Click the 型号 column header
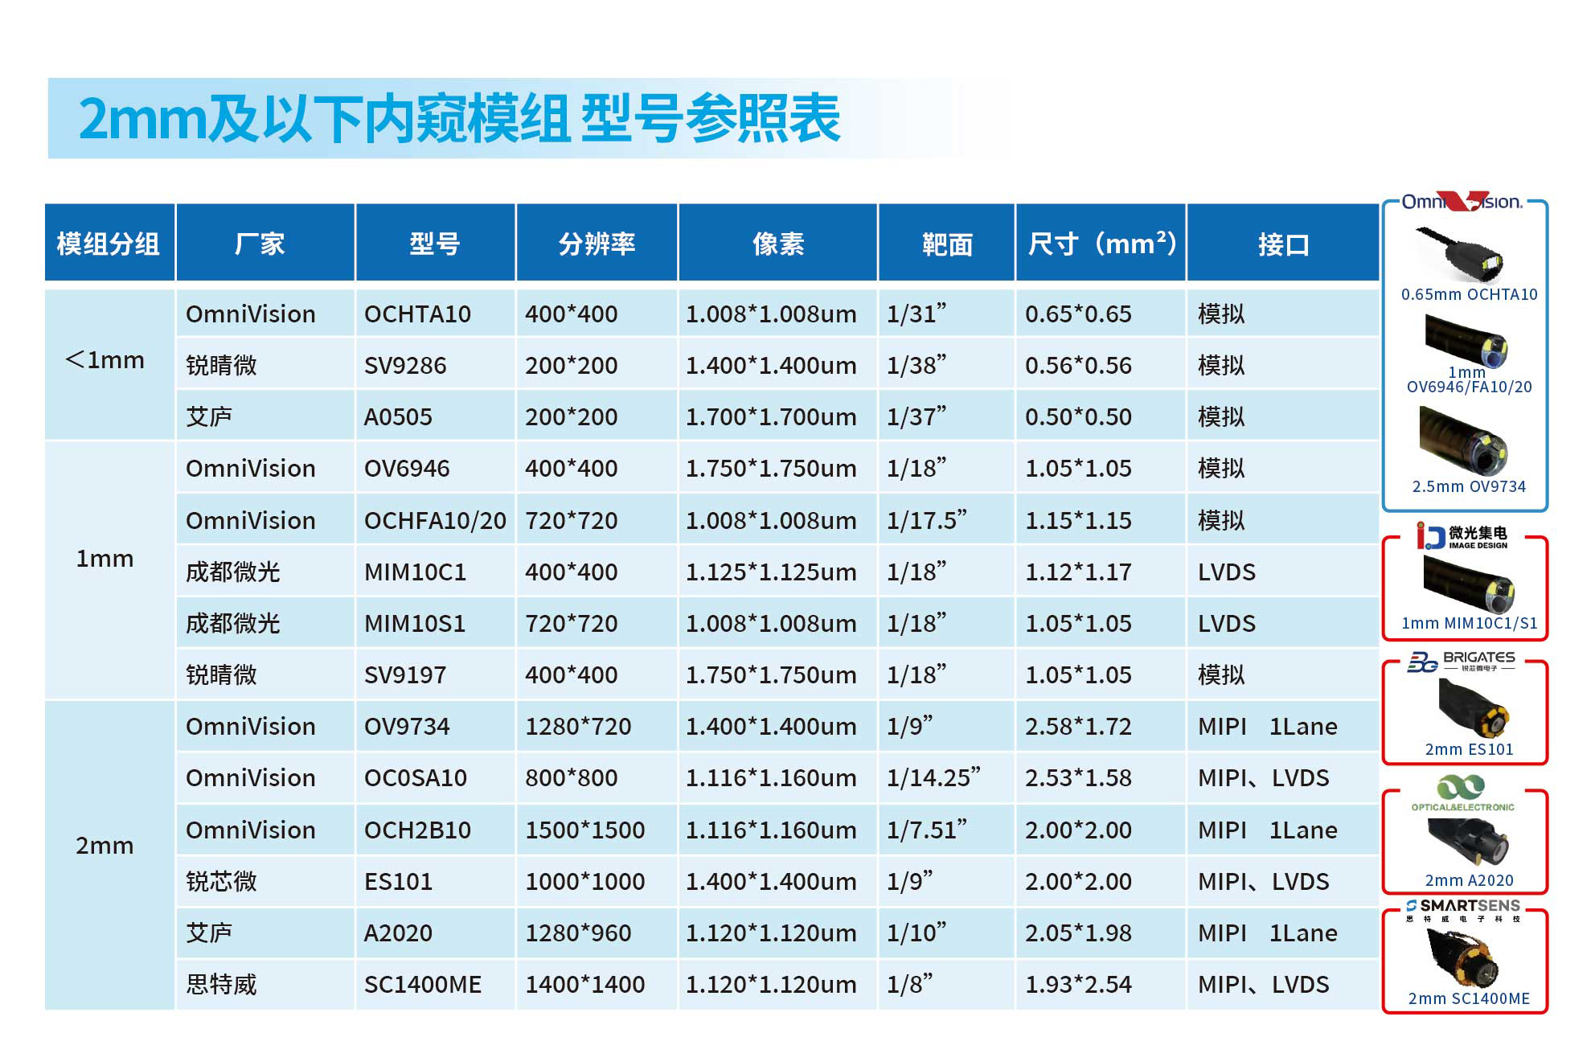The height and width of the screenshot is (1037, 1595). 435,243
